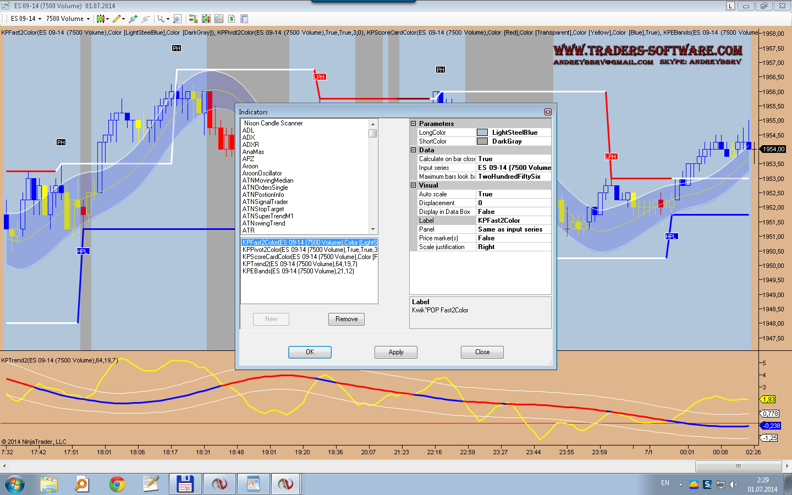
Task: Open the Strategies dollar-sign icon
Action: (x=232, y=19)
